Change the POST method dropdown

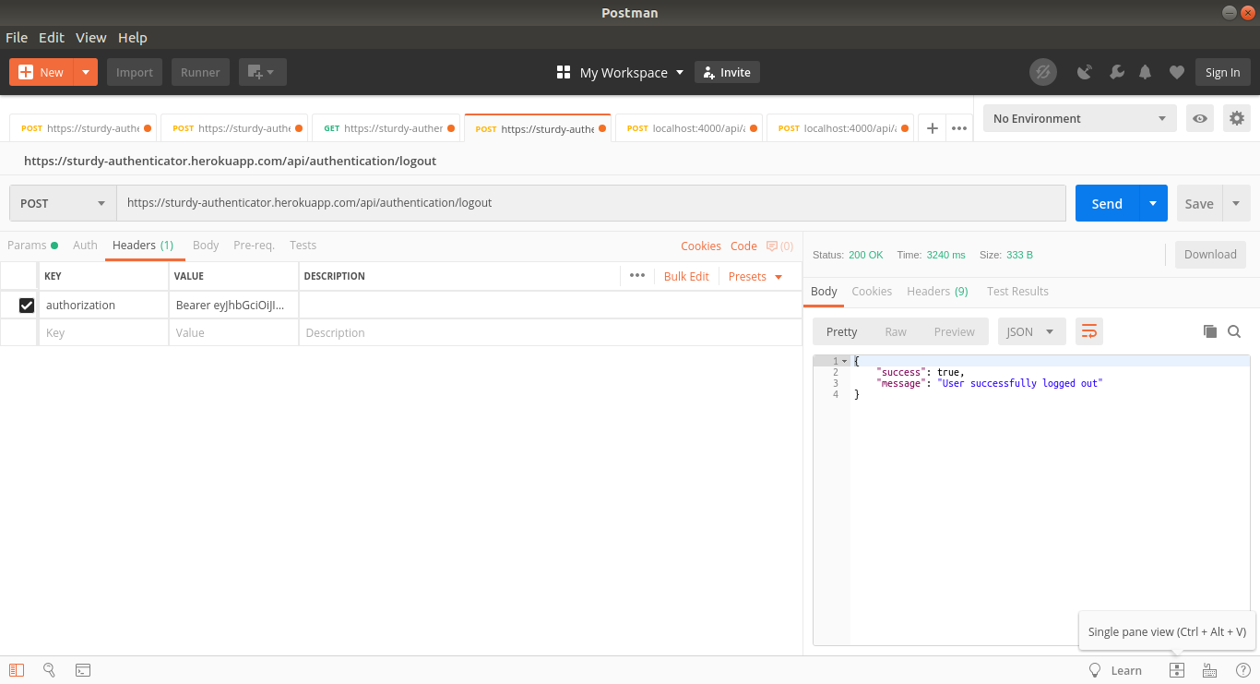tap(63, 203)
